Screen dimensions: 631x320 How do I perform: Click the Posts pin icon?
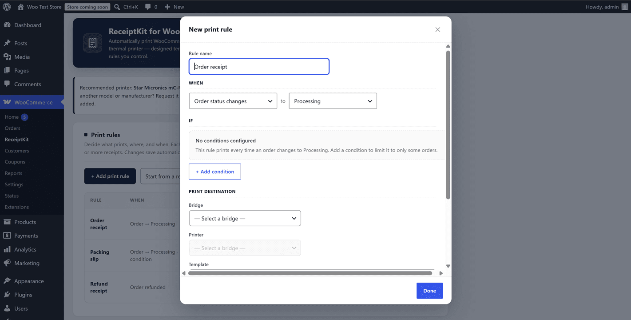point(7,43)
